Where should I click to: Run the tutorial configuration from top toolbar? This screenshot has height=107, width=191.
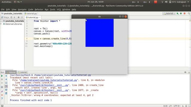pos(178,13)
